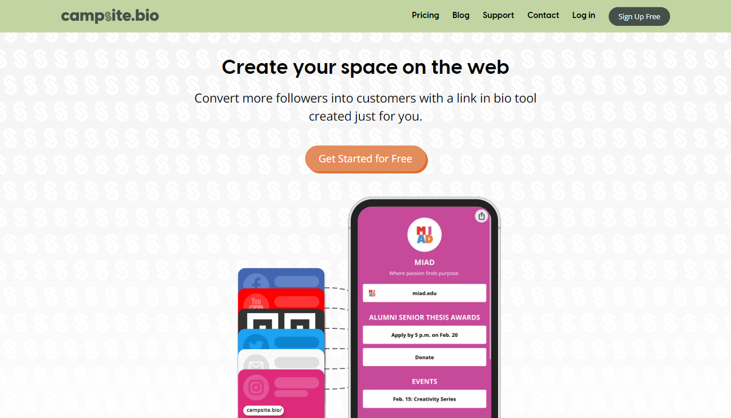Click the miad.edu link button
The width and height of the screenshot is (731, 418).
pyautogui.click(x=424, y=293)
